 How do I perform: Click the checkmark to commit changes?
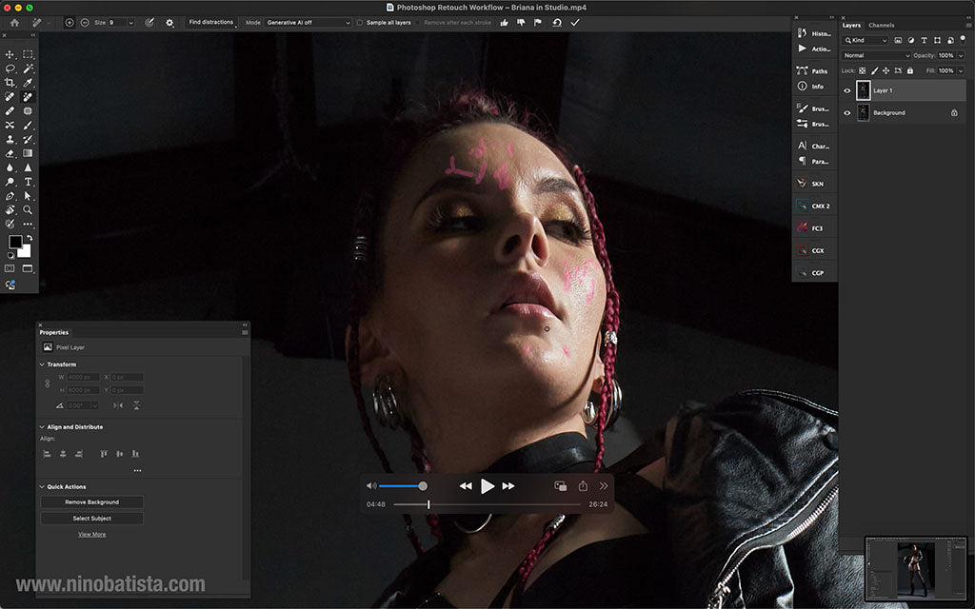(x=574, y=21)
